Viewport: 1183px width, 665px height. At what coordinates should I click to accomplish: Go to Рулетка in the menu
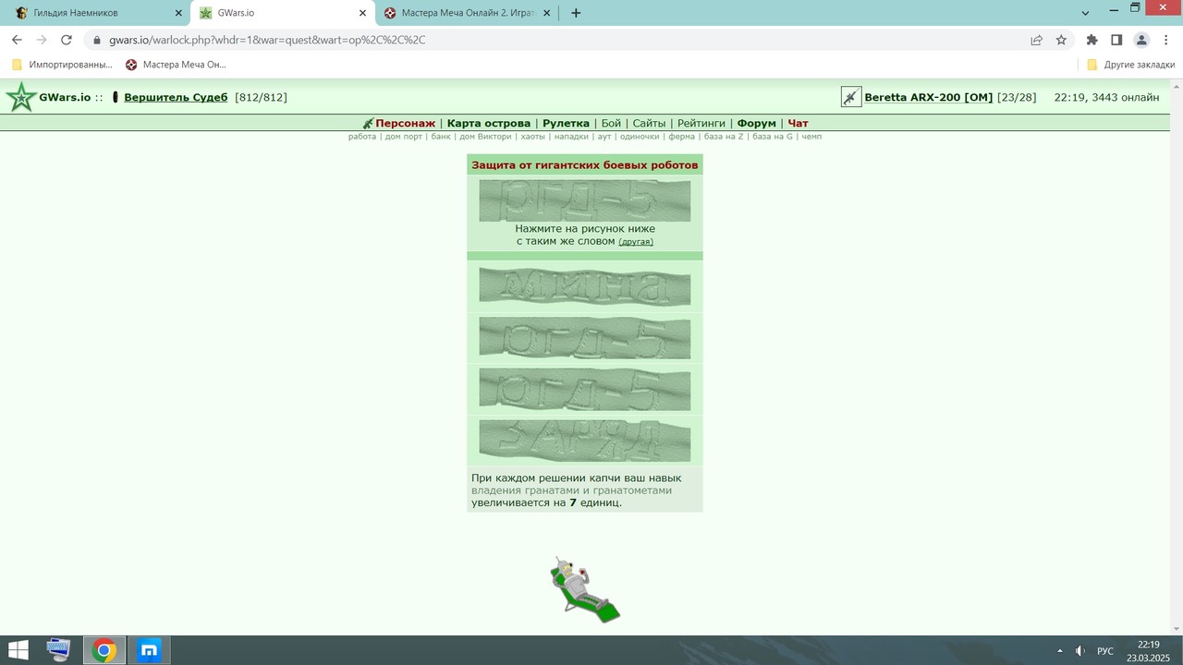[566, 123]
